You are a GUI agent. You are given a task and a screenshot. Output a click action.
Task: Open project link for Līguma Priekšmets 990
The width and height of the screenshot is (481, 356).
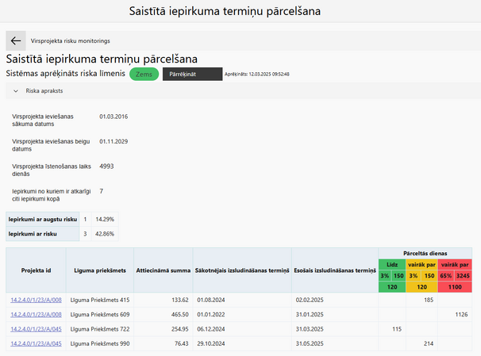(x=36, y=344)
